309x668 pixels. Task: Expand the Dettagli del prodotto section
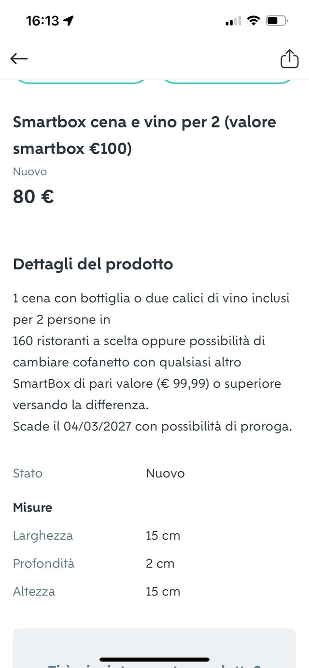93,264
